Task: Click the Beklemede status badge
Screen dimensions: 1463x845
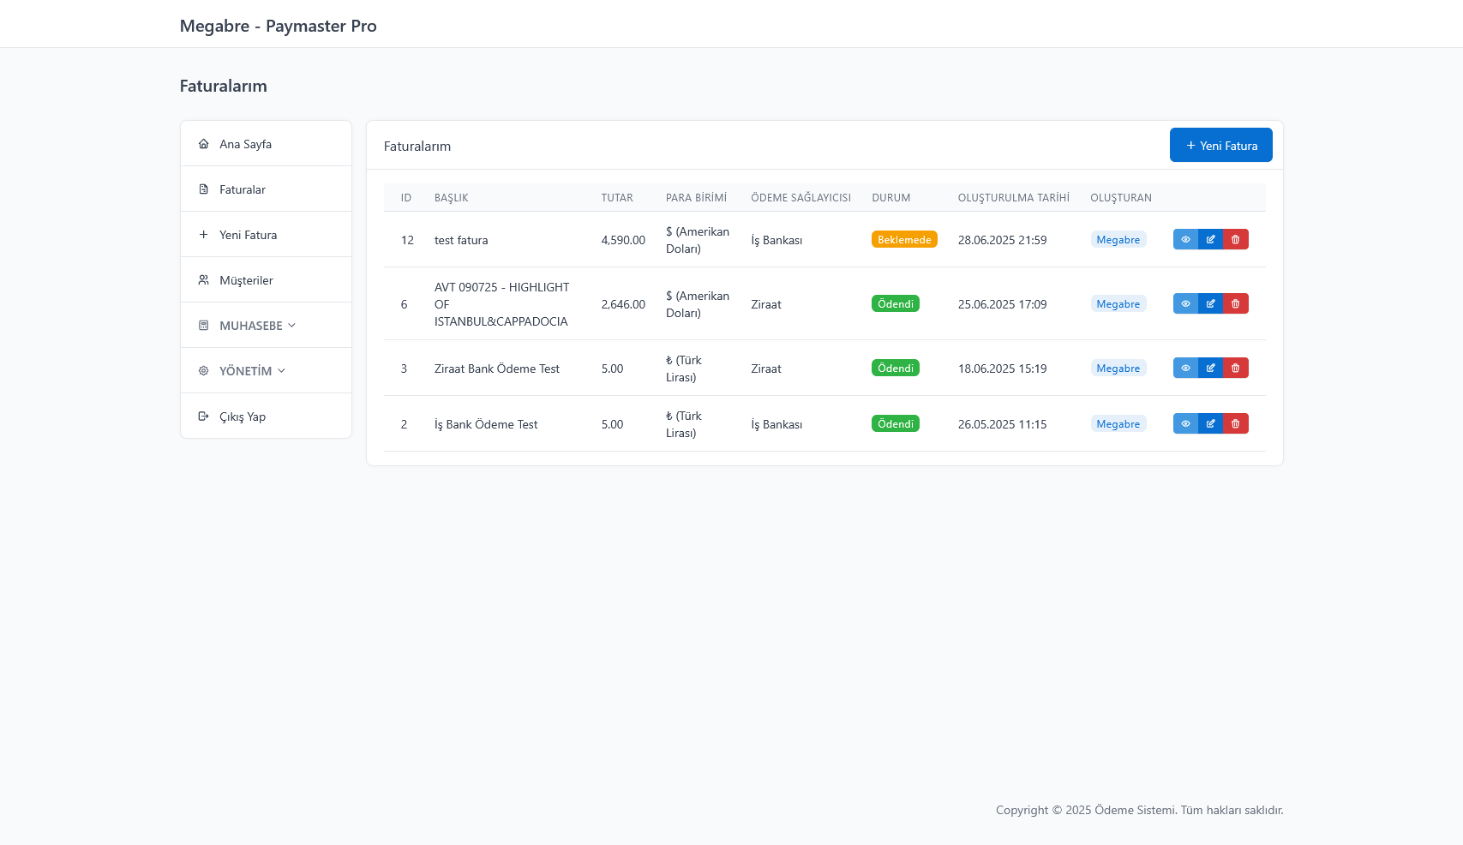Action: coord(904,240)
